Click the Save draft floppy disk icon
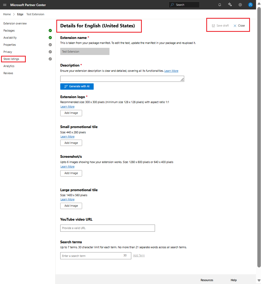261x284 pixels. pos(213,26)
